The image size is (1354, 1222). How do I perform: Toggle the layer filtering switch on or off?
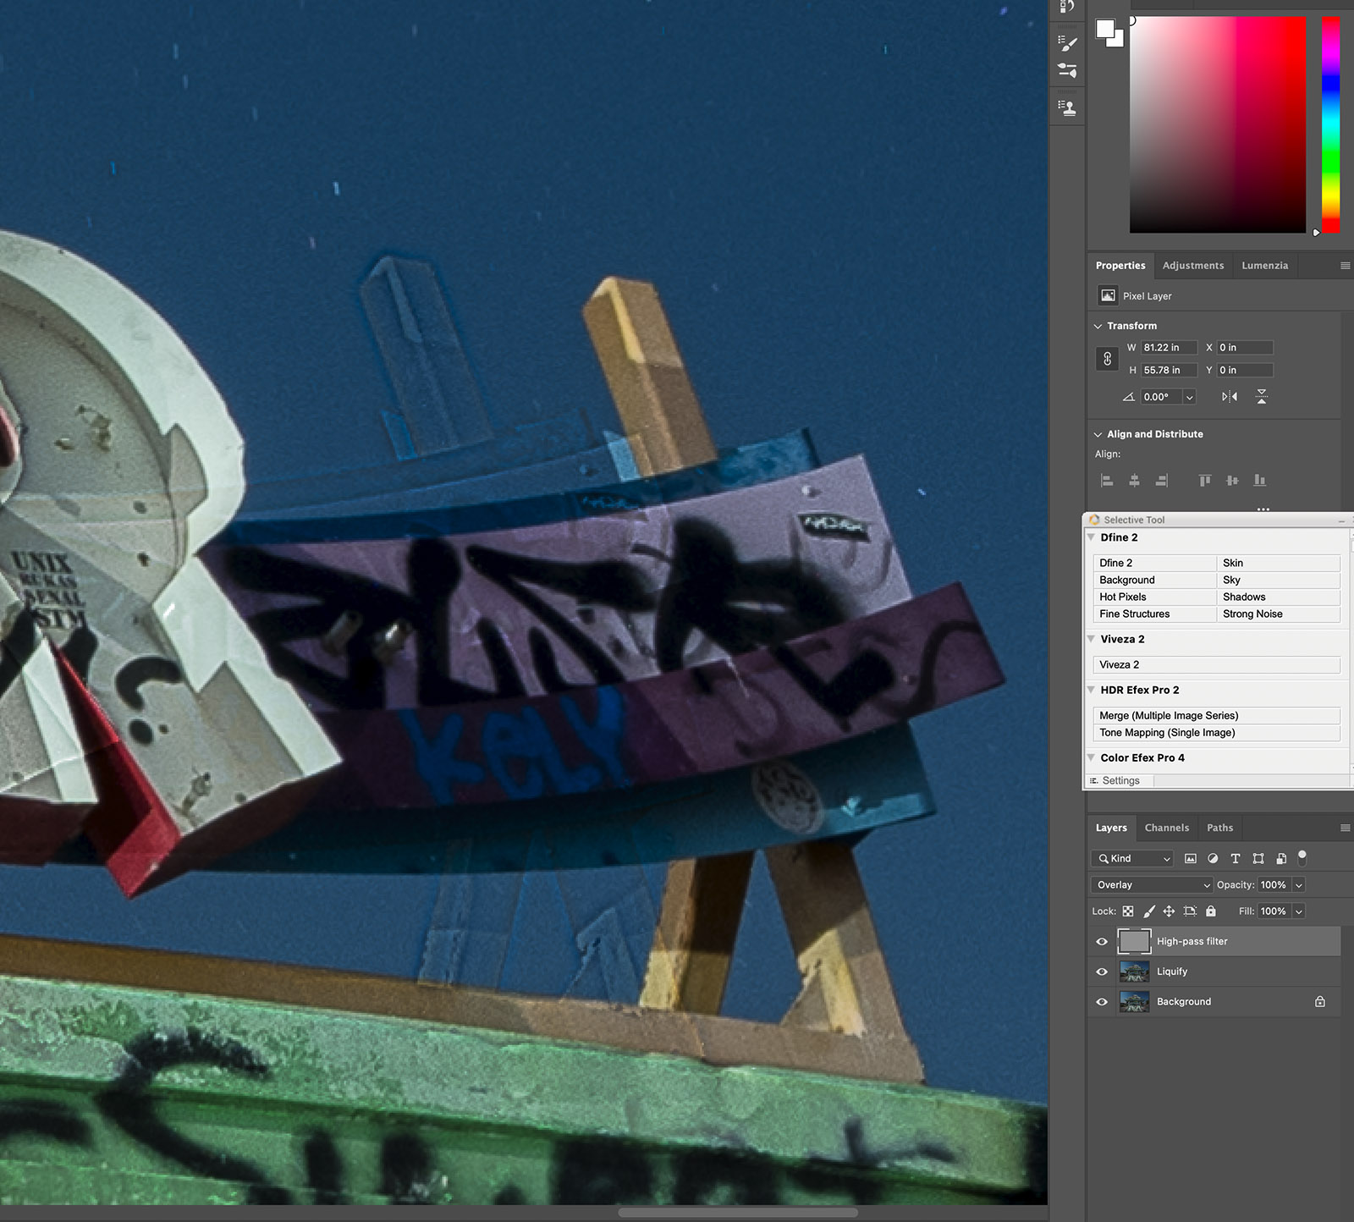1302,857
